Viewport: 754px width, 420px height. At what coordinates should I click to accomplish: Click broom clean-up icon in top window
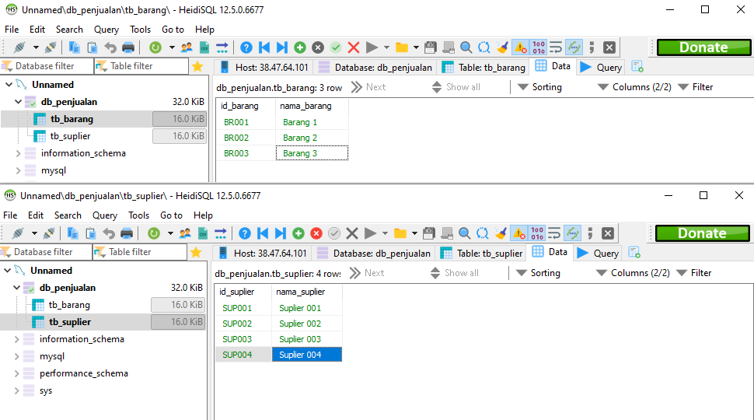coord(502,47)
